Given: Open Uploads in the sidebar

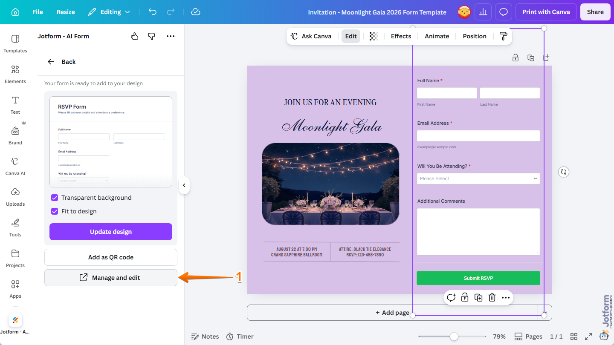Looking at the screenshot, I should (15, 197).
